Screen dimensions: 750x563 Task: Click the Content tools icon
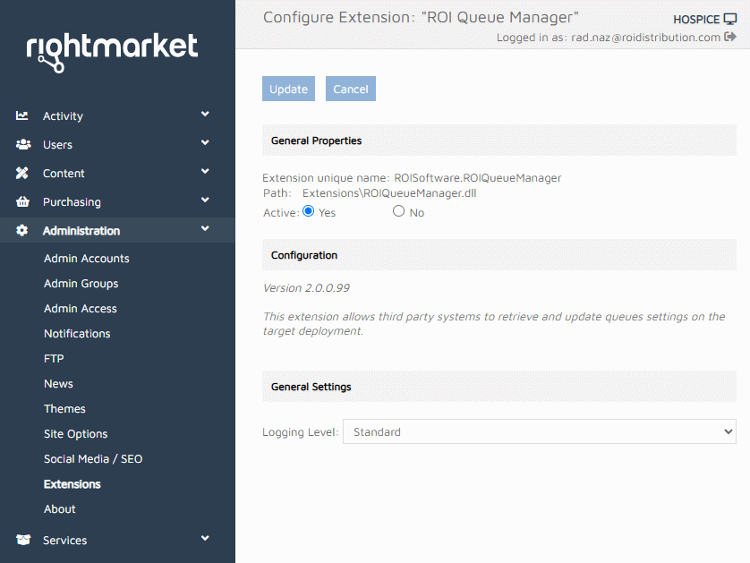(x=22, y=173)
